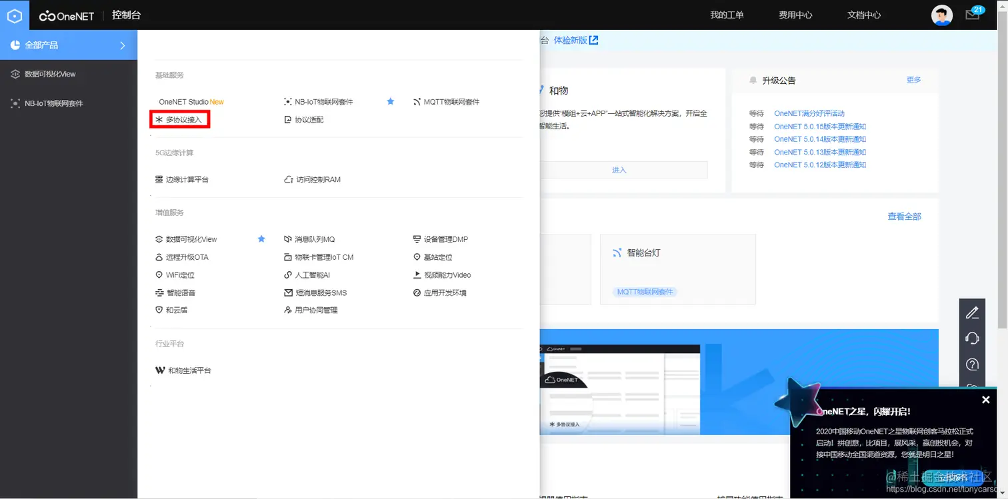Click the 和物生活平台 W icon
1008x499 pixels.
[x=160, y=370]
